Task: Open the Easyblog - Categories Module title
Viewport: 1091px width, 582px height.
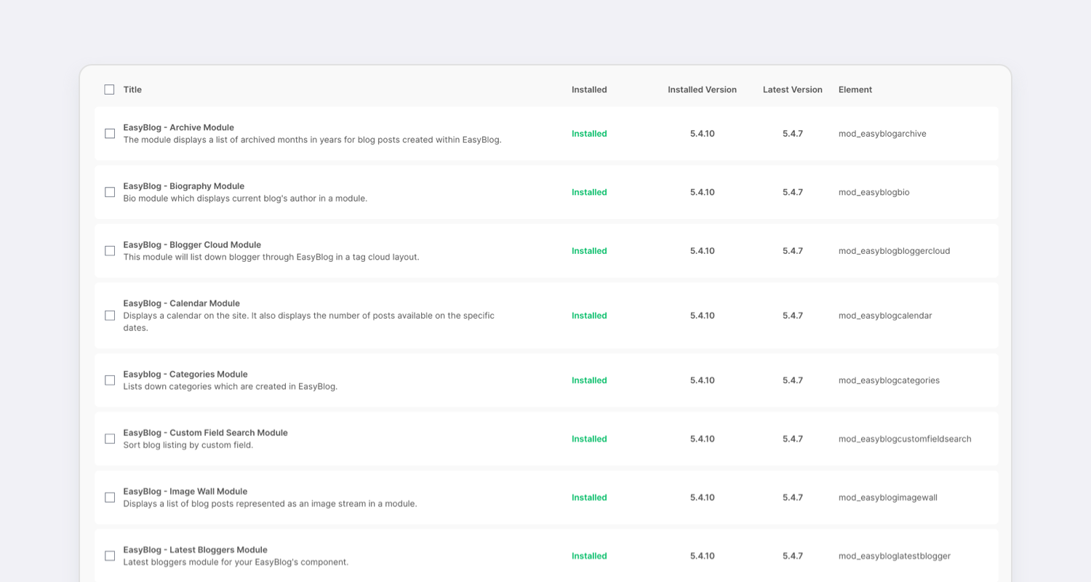Action: (x=185, y=374)
